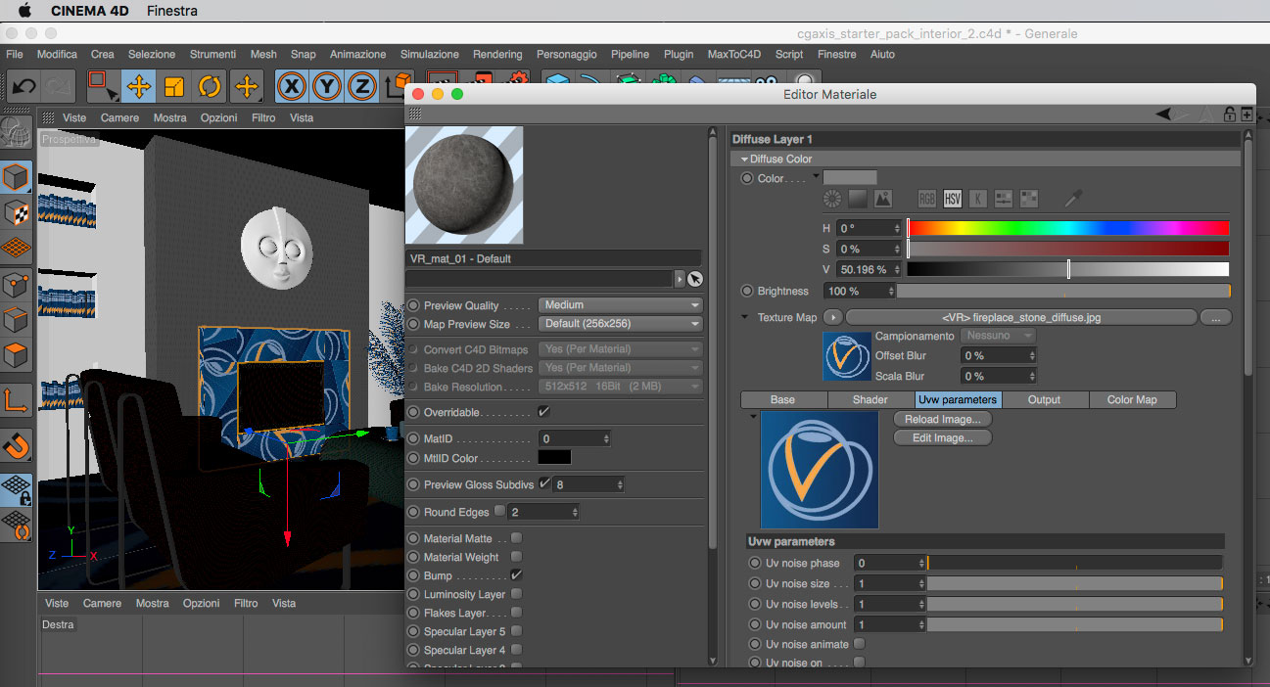The width and height of the screenshot is (1270, 687).
Task: Open the Finestra menu in the macOS menu bar
Action: 171,11
